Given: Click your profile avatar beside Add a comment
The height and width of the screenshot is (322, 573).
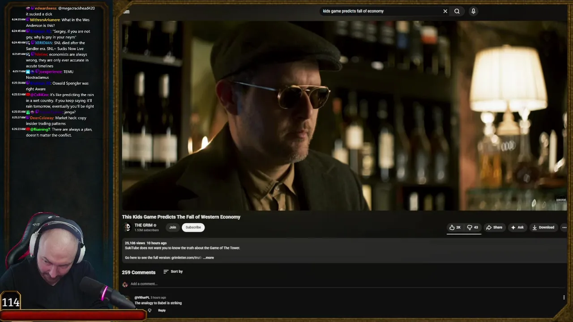Looking at the screenshot, I should pyautogui.click(x=125, y=284).
